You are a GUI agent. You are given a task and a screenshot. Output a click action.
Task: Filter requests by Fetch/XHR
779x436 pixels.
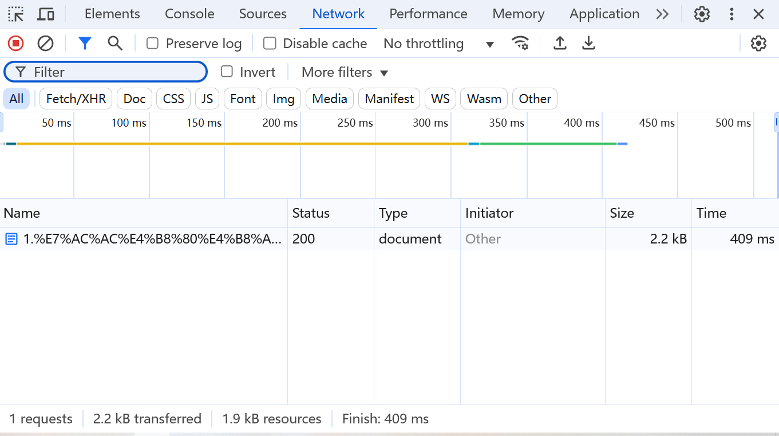point(76,99)
